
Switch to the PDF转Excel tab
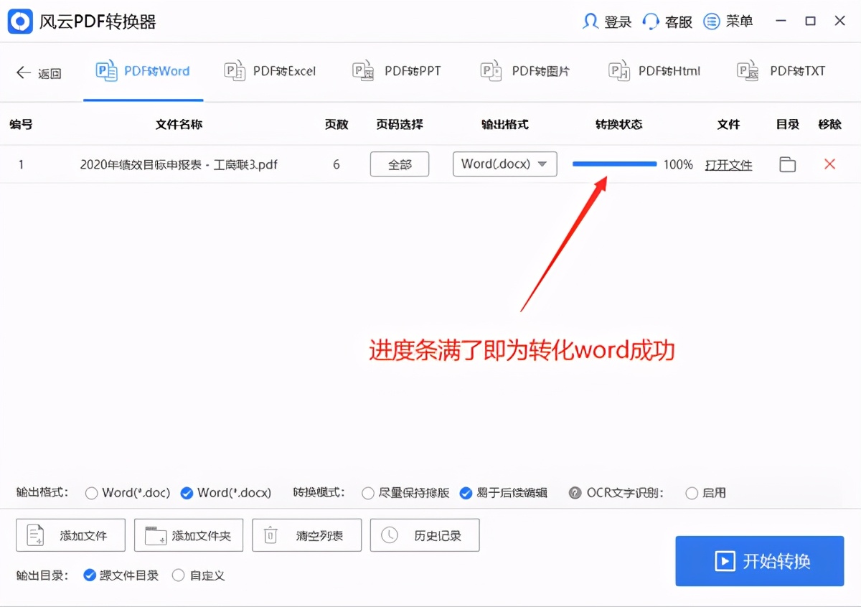pyautogui.click(x=270, y=70)
